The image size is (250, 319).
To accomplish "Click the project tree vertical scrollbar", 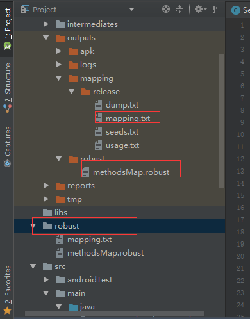I will [222, 121].
